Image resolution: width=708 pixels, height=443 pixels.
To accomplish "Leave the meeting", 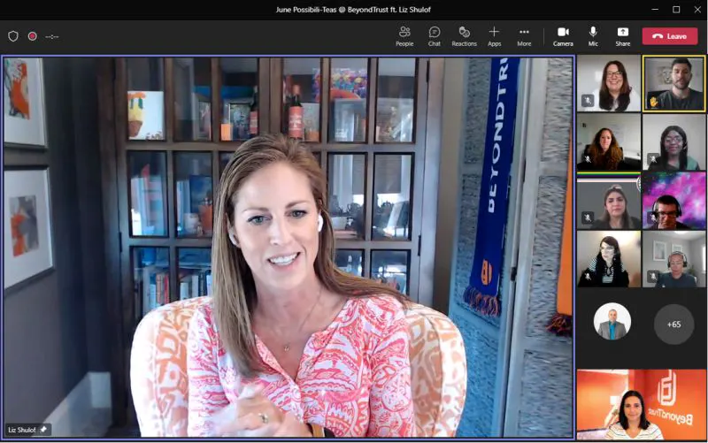I will (x=670, y=36).
